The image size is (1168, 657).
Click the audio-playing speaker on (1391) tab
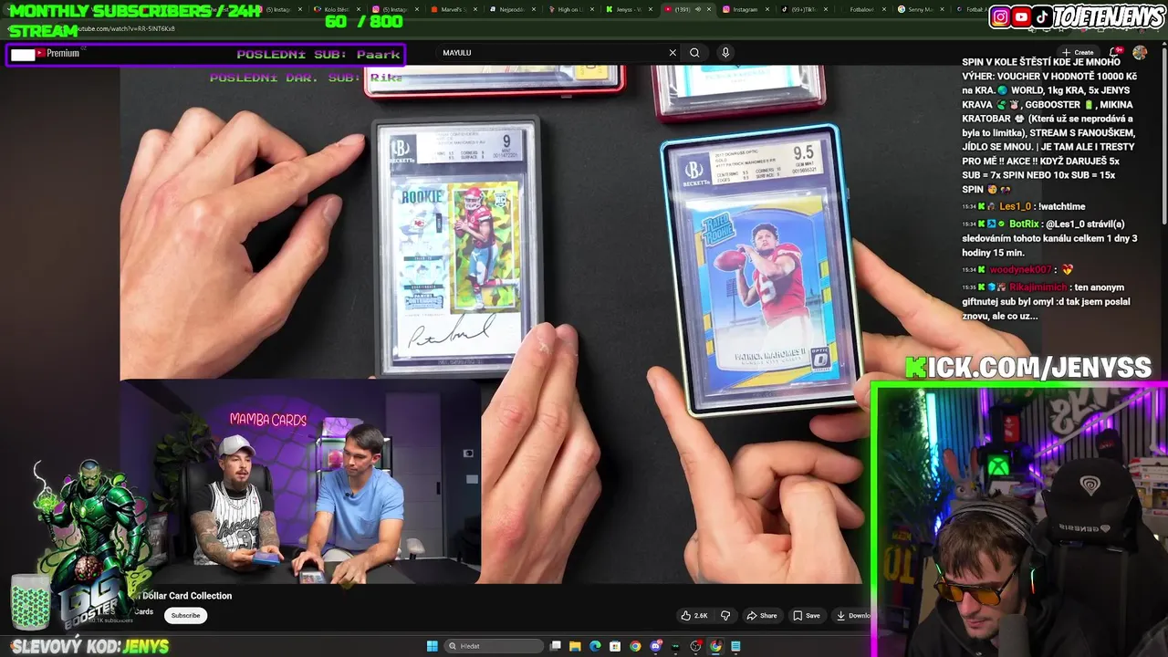tap(698, 9)
